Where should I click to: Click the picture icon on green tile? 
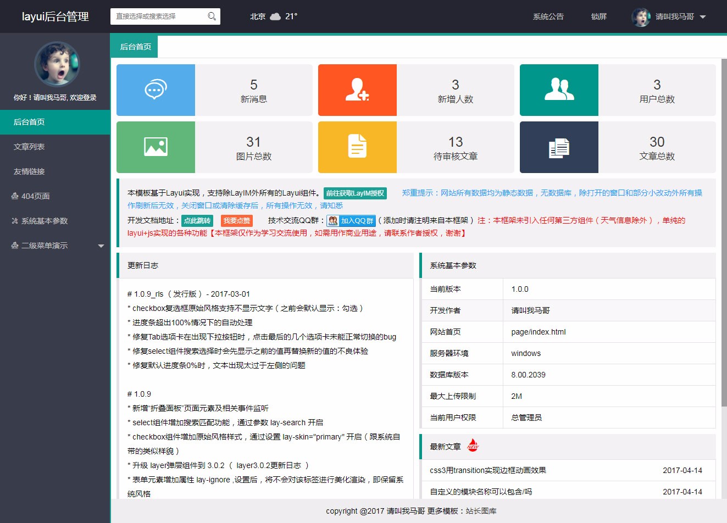(x=156, y=147)
